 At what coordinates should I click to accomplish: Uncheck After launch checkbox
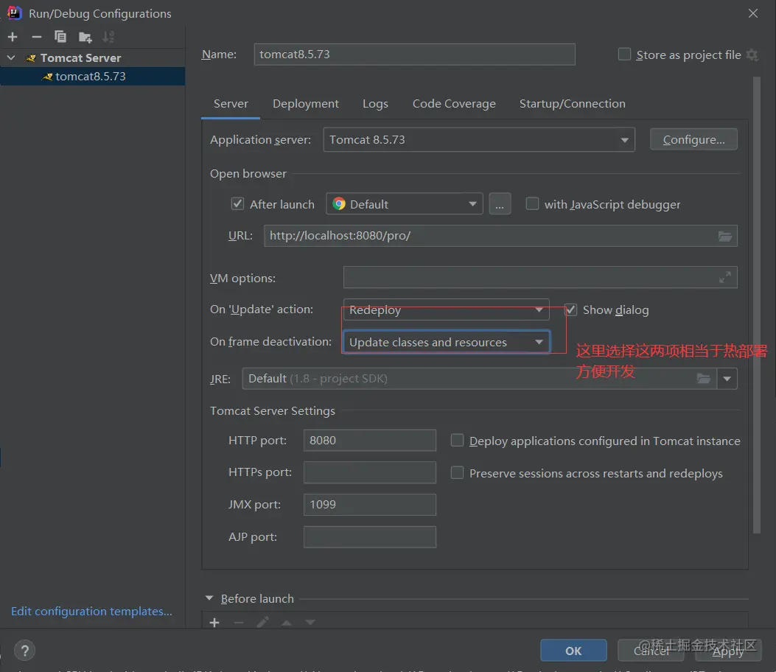pos(237,204)
